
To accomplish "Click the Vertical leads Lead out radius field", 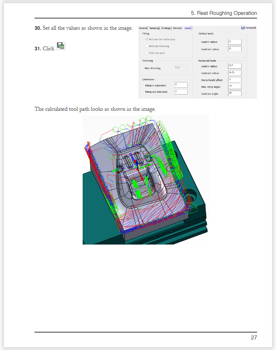I will click(x=234, y=48).
